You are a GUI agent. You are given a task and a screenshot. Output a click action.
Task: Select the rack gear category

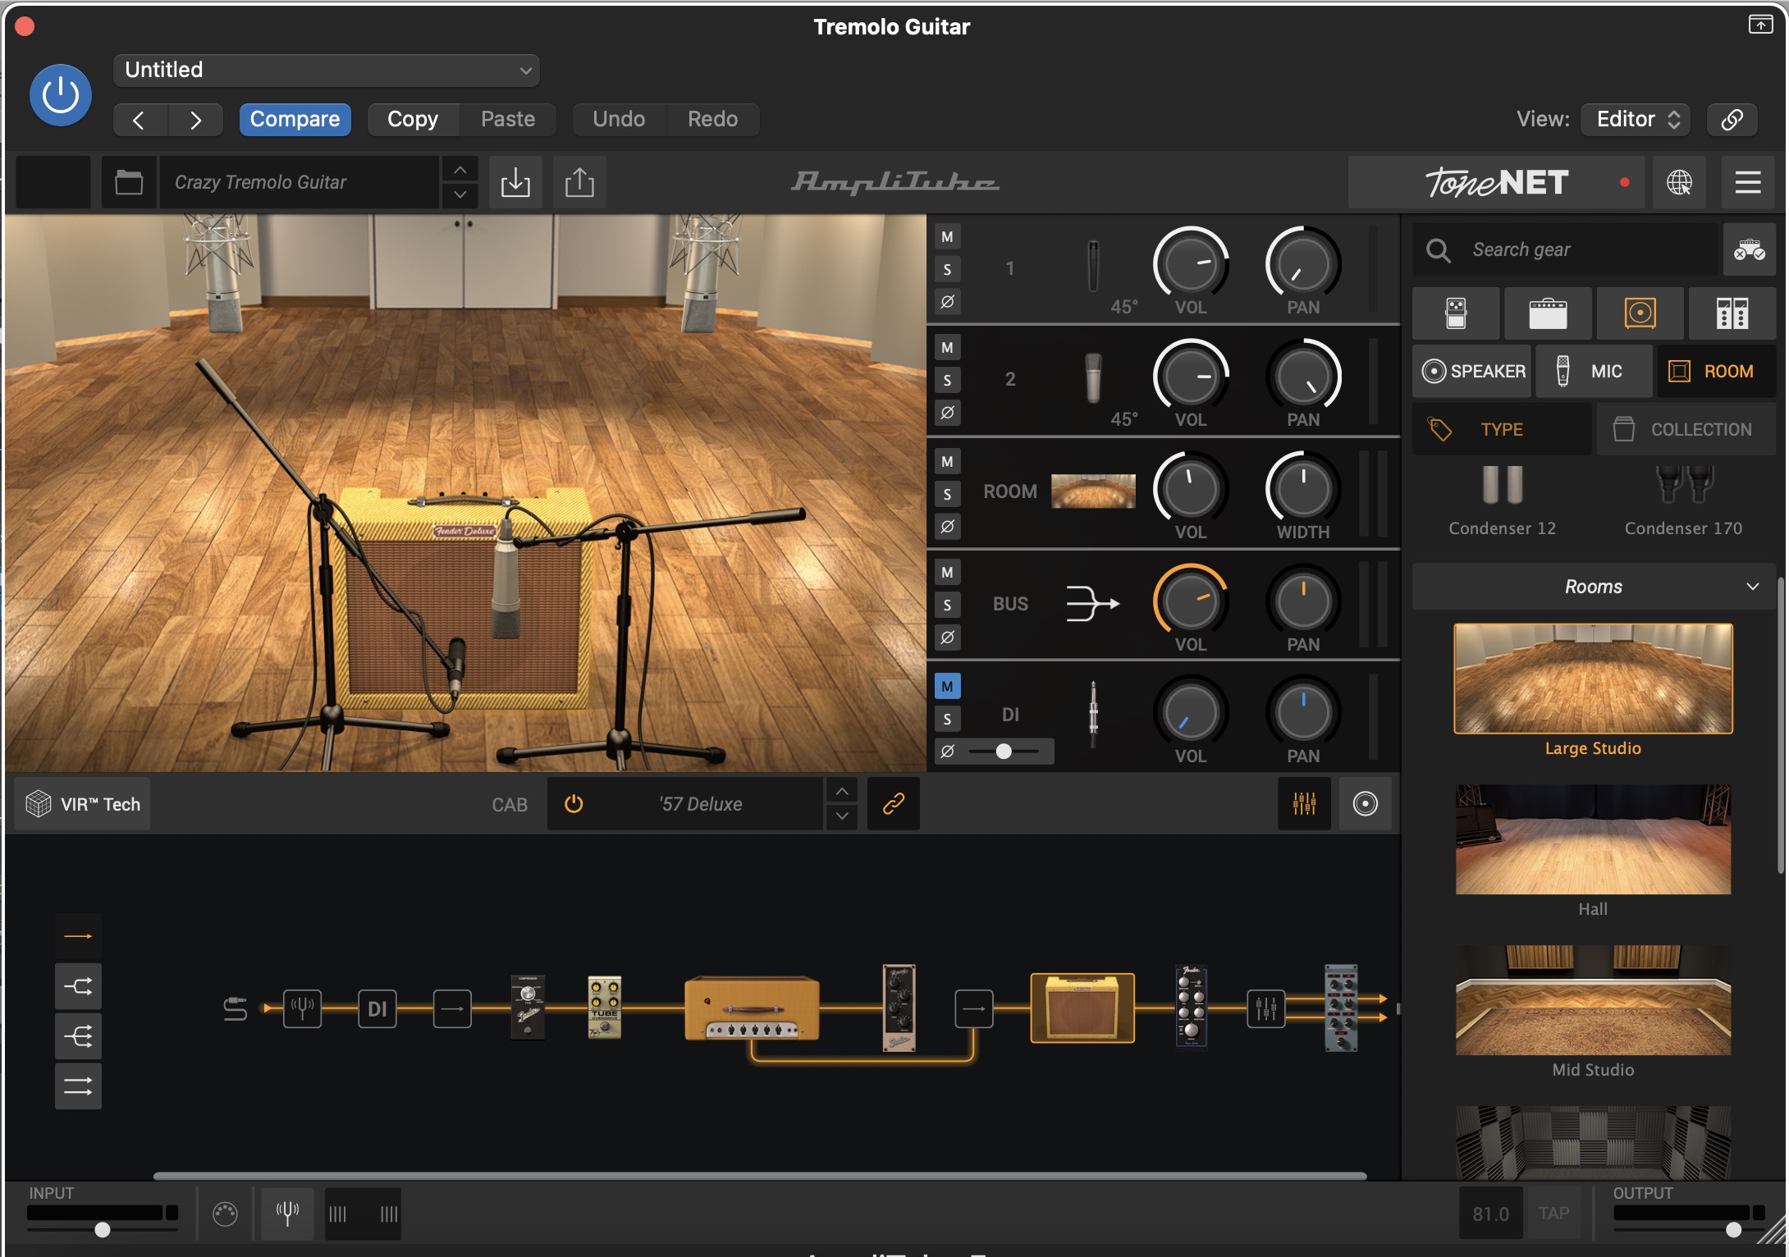[x=1732, y=313]
